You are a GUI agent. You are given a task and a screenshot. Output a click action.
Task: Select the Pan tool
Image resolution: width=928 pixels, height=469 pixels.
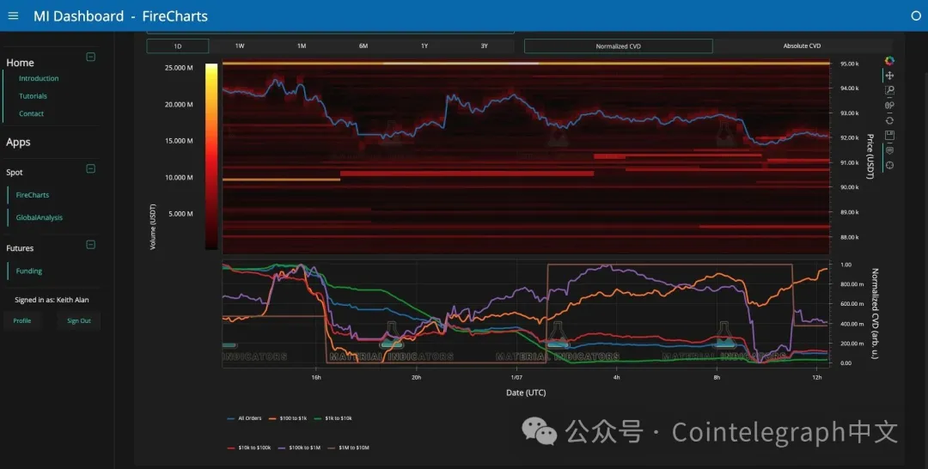tap(889, 76)
